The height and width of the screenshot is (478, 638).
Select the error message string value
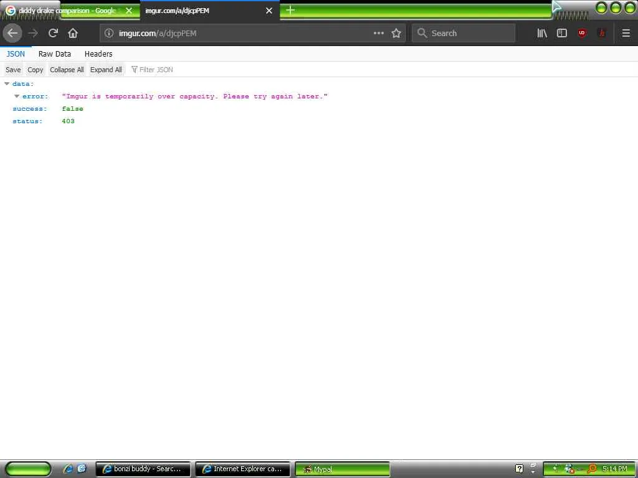click(194, 96)
